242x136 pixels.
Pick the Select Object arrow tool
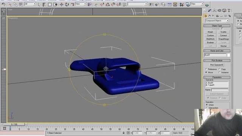click(39, 5)
